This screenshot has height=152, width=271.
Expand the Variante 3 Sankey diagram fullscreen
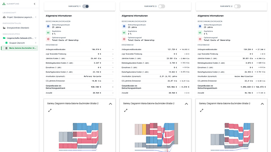(126, 111)
